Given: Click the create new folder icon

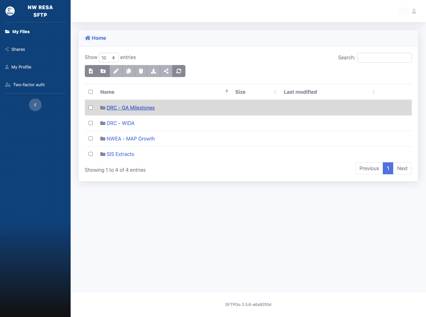Looking at the screenshot, I should pos(103,71).
